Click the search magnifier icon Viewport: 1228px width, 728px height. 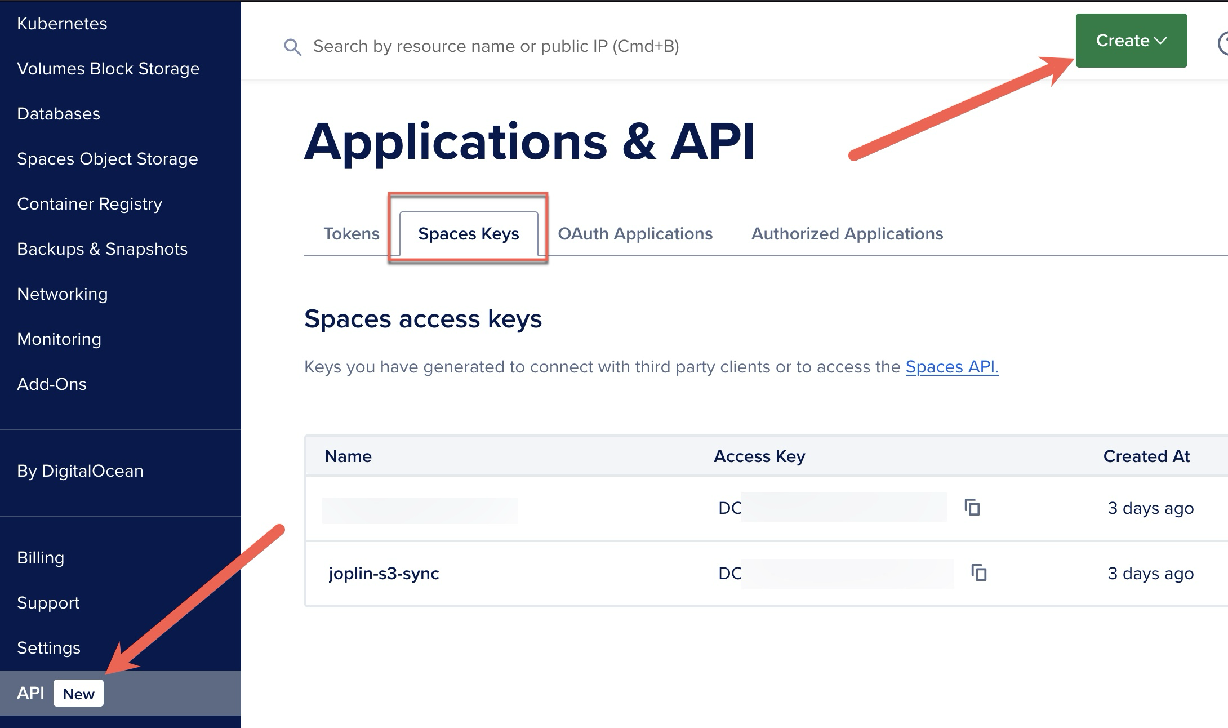(x=292, y=47)
